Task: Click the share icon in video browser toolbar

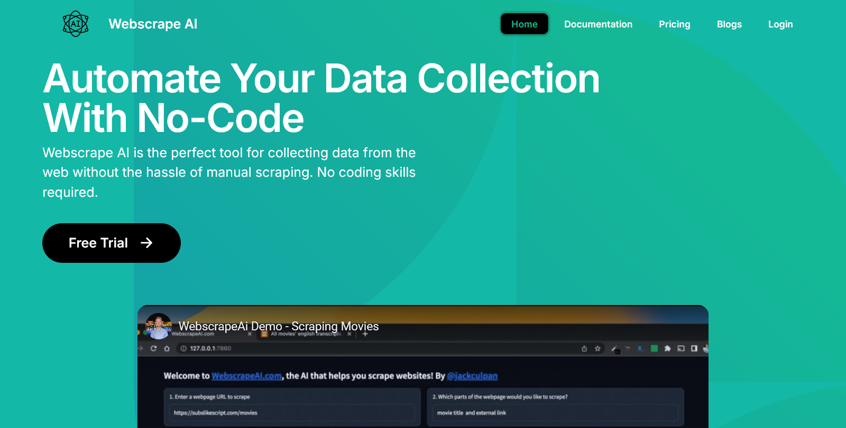Action: (584, 348)
